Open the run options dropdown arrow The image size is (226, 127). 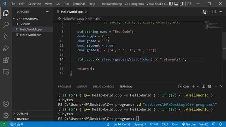(208, 12)
